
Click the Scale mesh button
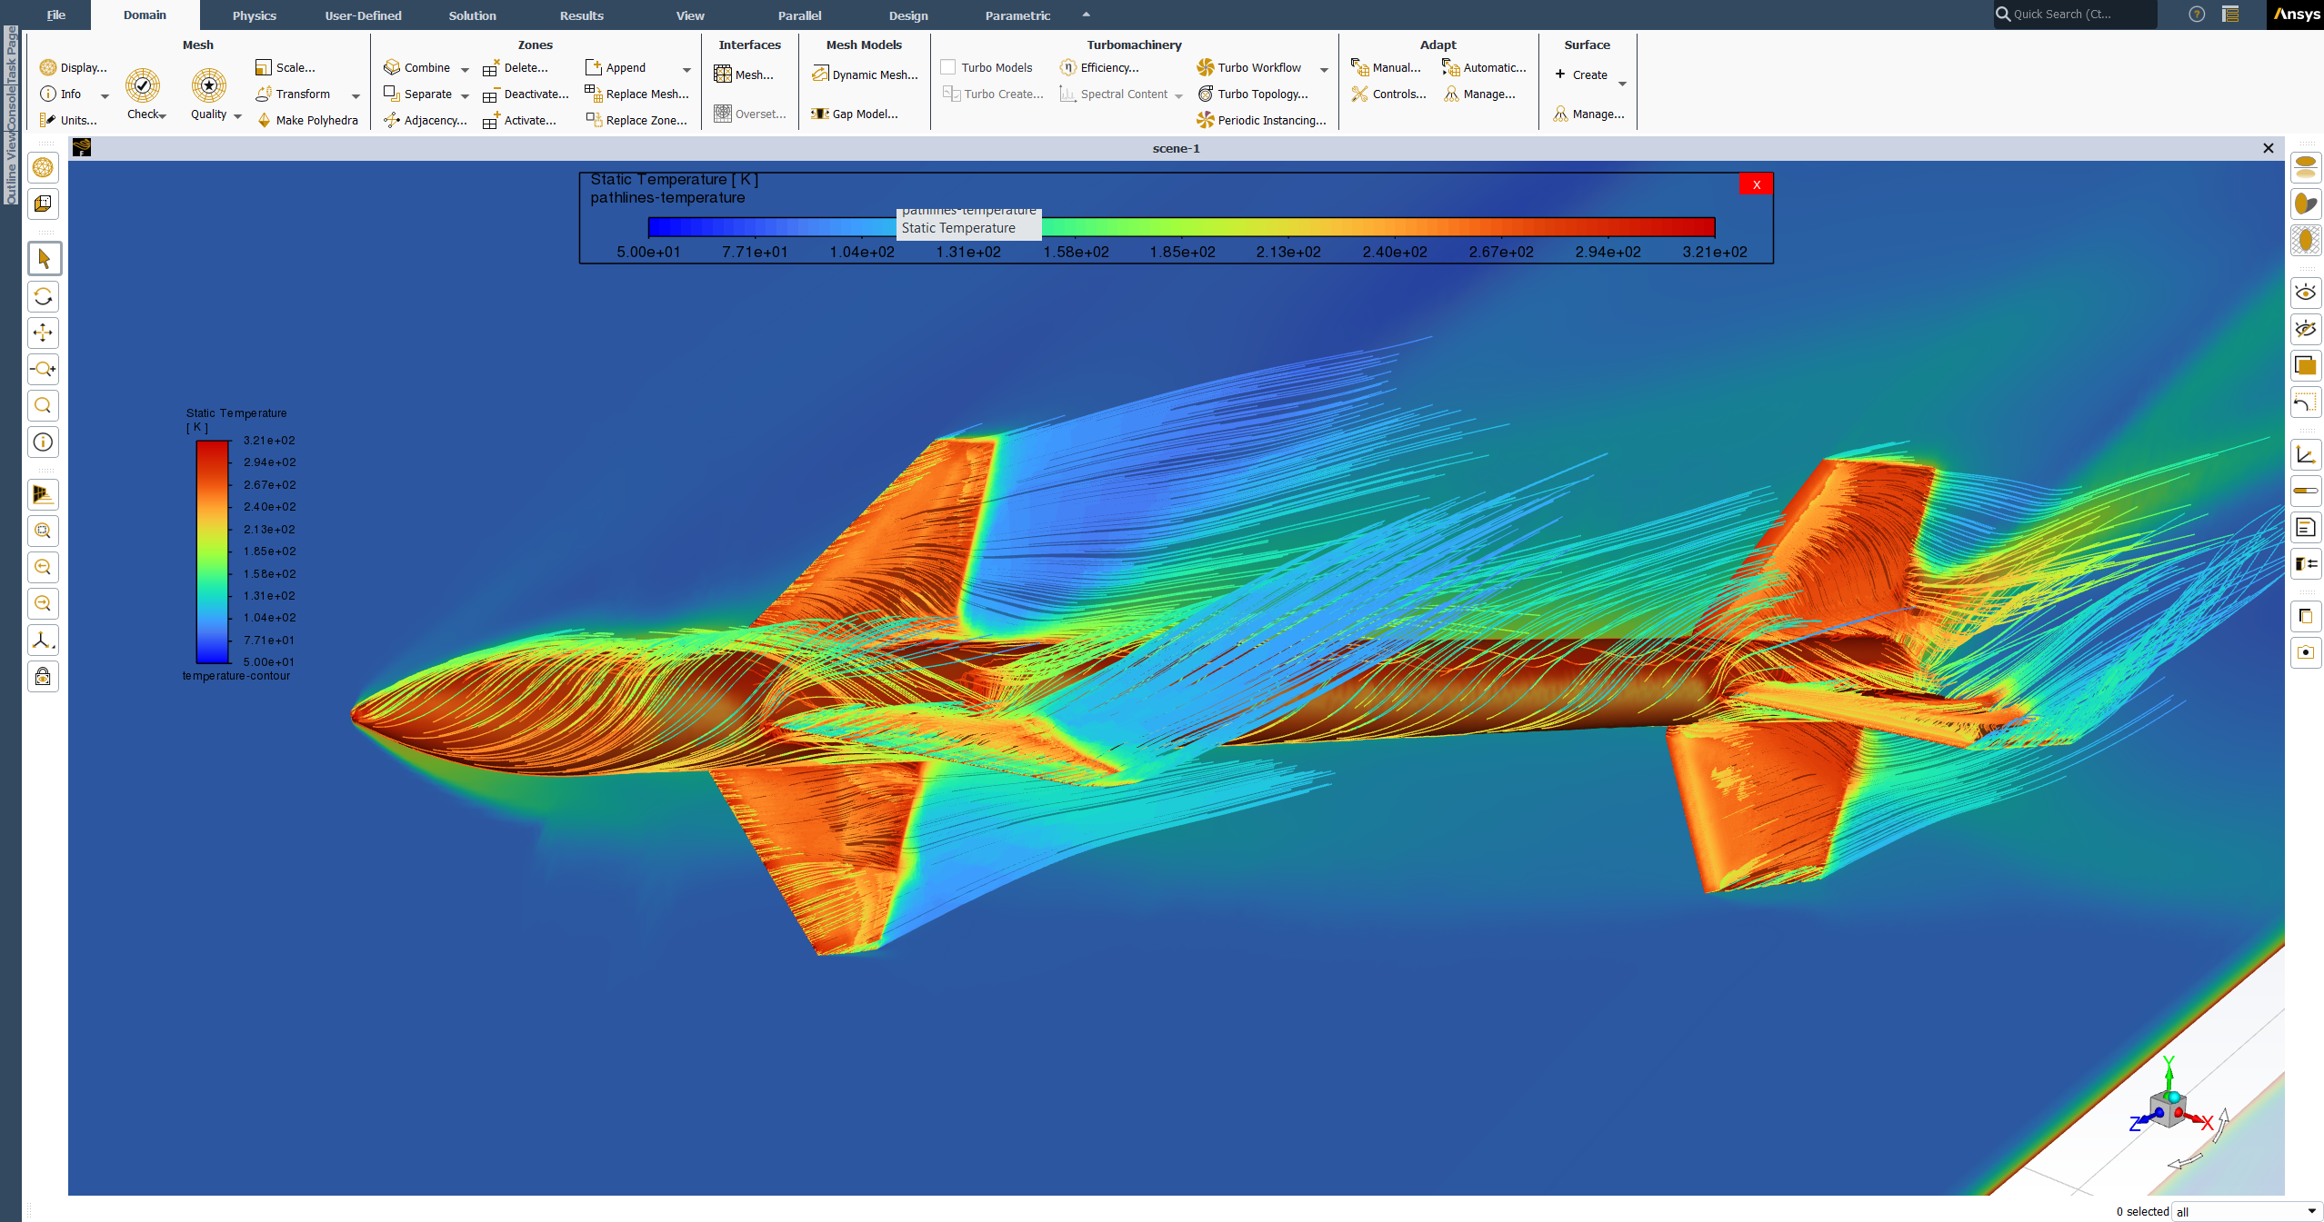[x=285, y=67]
